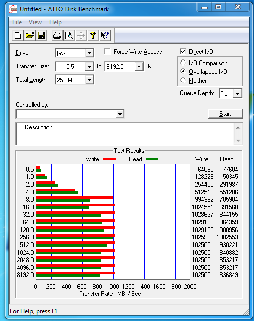Click the New document toolbar icon

18,36
